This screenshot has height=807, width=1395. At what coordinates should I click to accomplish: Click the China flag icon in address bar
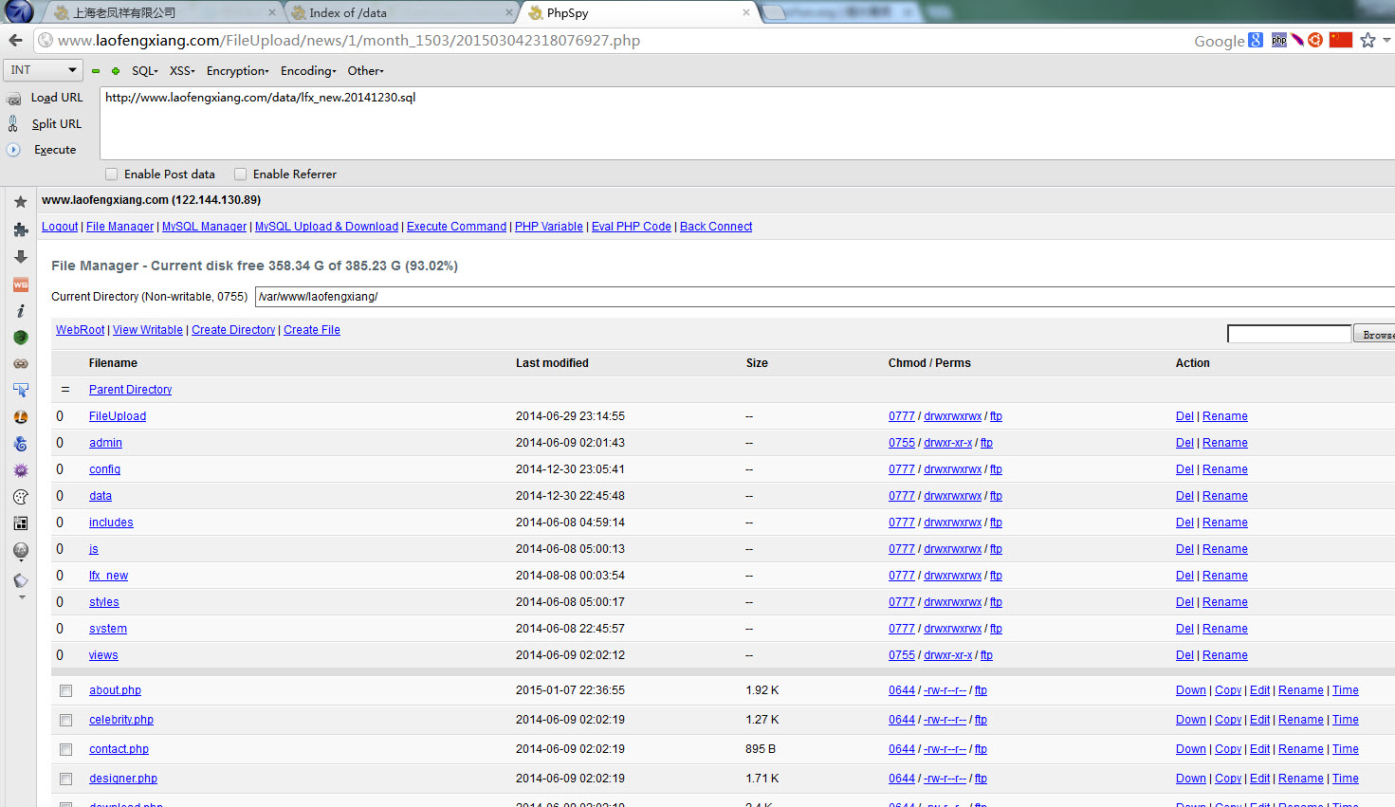[x=1341, y=40]
